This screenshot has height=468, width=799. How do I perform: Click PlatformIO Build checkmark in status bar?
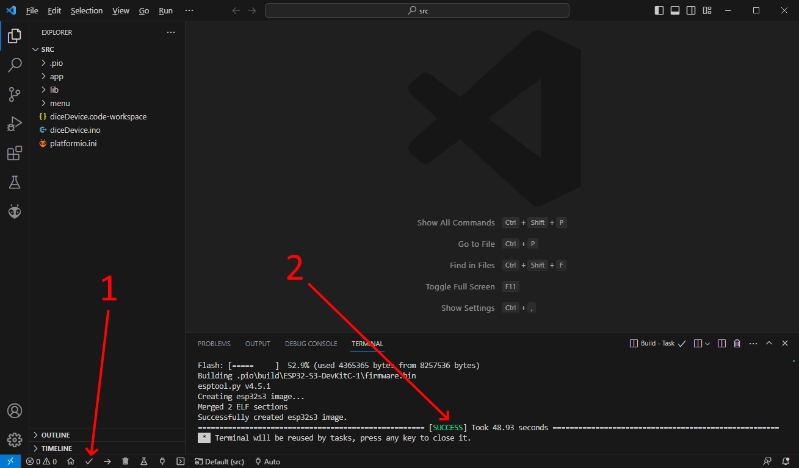coord(89,461)
